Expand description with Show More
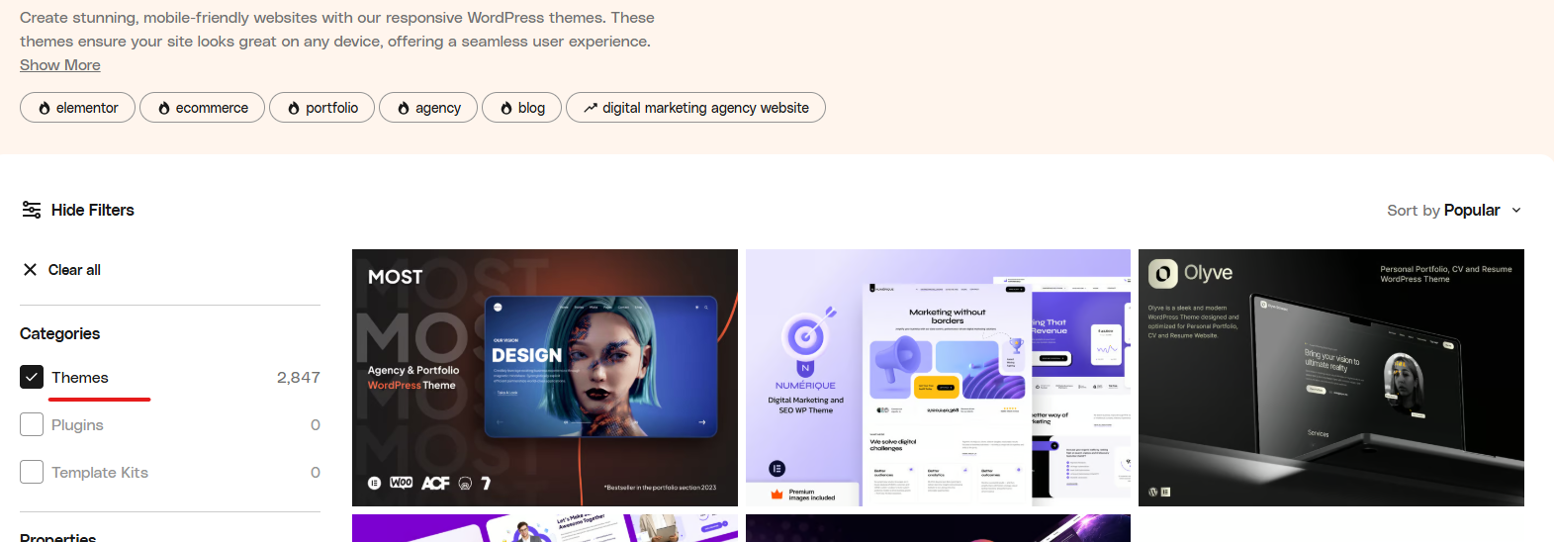 (60, 65)
